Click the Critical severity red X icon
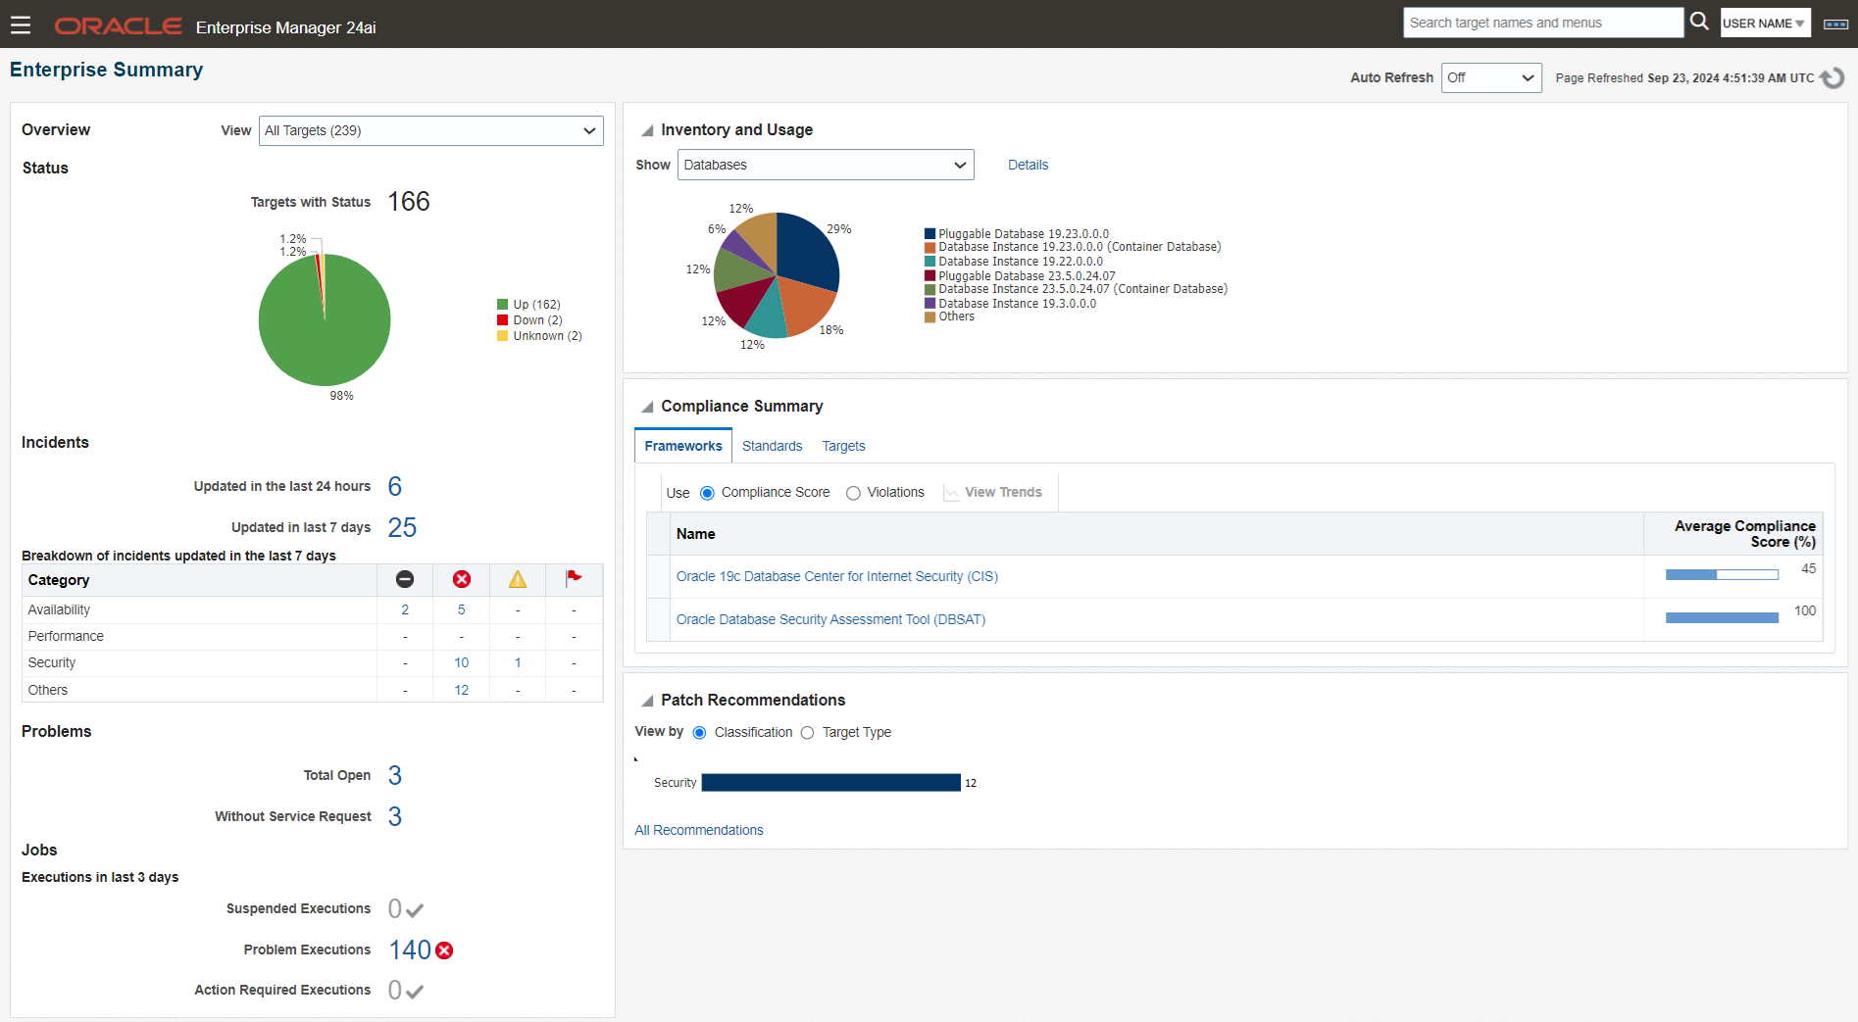1858x1022 pixels. [x=462, y=579]
